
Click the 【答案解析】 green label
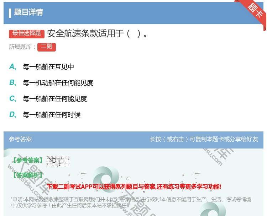point(28,175)
